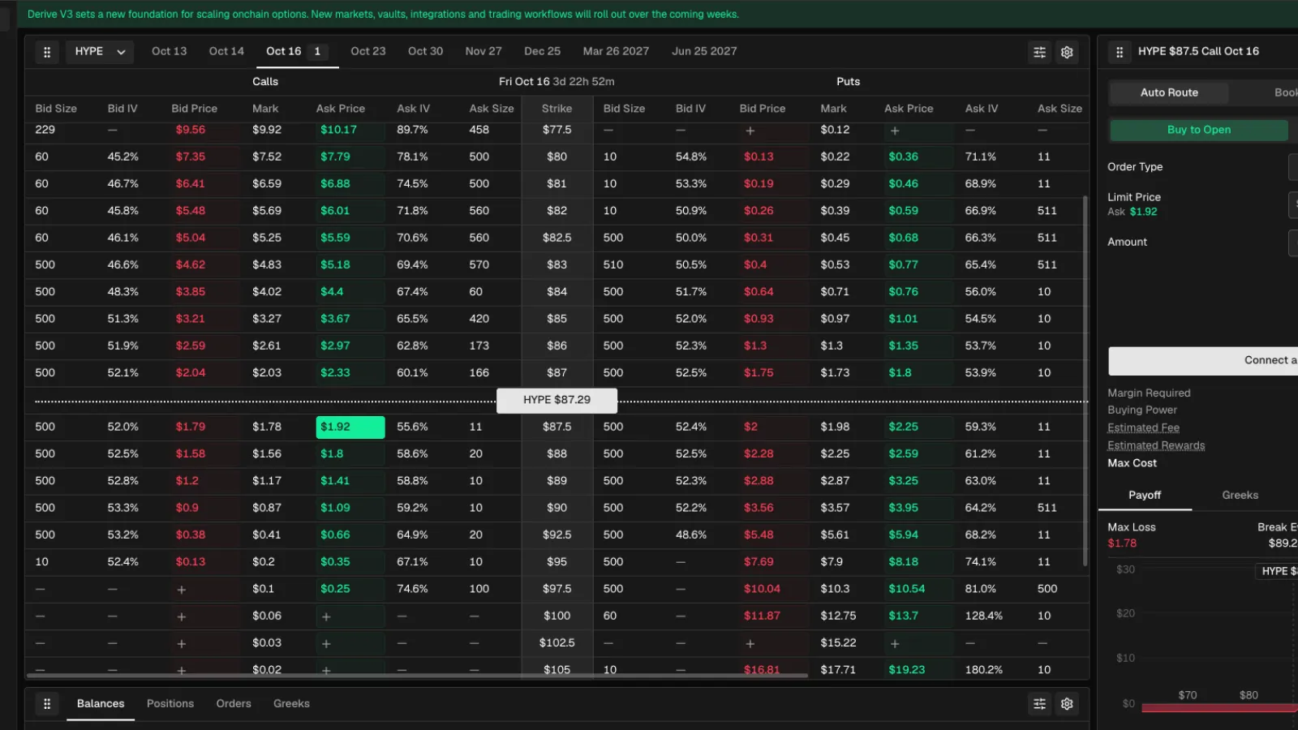Select the Mar 26 2027 expiry tab

coord(616,51)
